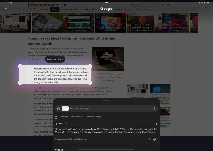
Task: Open the About this image tab
Action: [x=94, y=117]
